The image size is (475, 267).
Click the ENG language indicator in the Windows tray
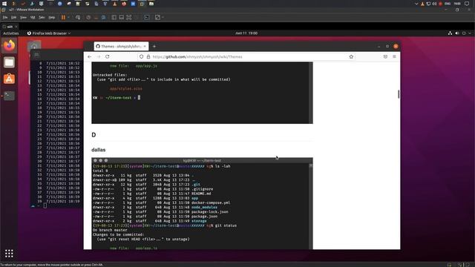(x=448, y=4)
